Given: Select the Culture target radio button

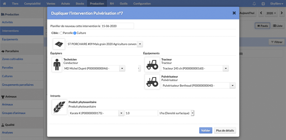Looking at the screenshot, I should point(75,33).
